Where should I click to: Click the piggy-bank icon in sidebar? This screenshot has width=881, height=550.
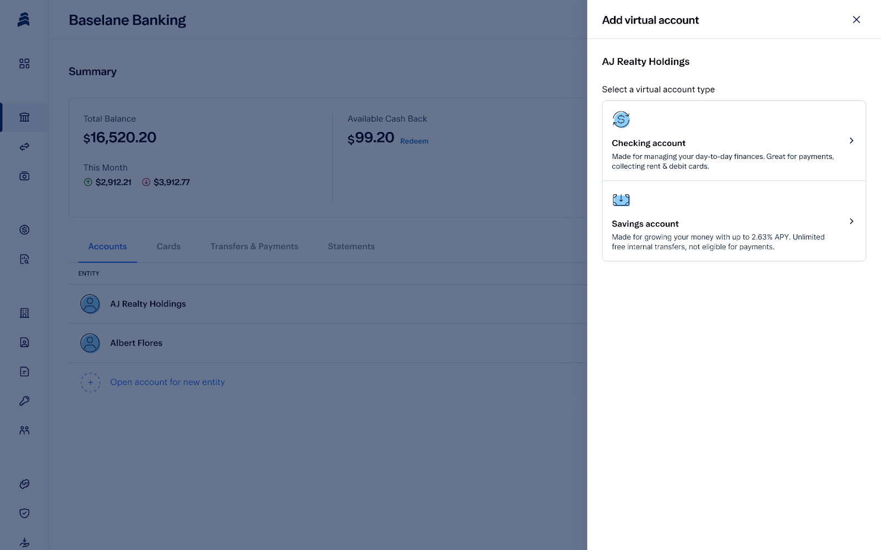click(x=24, y=484)
